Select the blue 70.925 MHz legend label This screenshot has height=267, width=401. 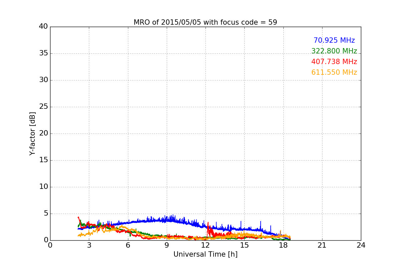[334, 40]
